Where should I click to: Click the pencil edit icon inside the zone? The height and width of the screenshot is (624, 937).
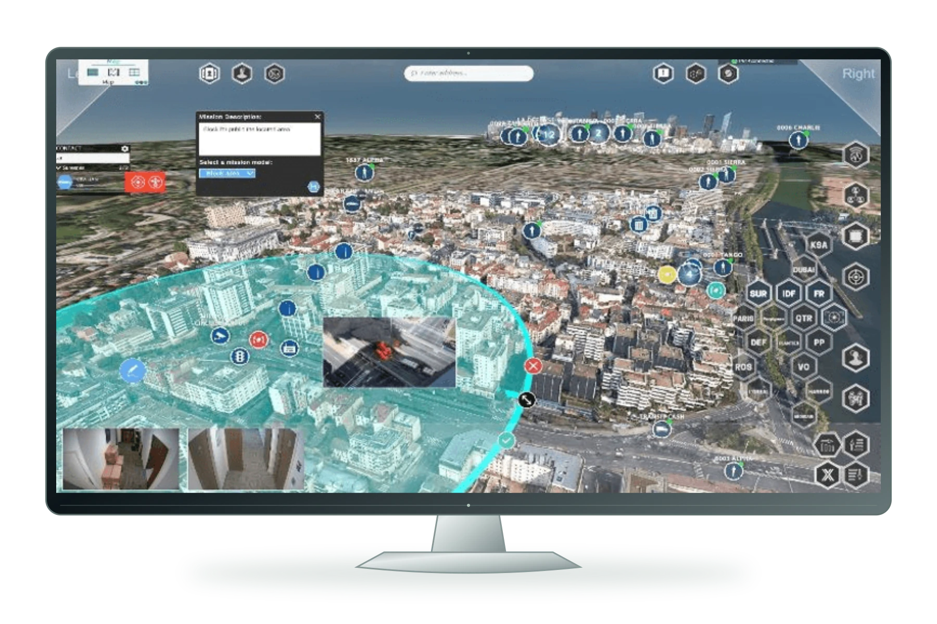point(133,371)
